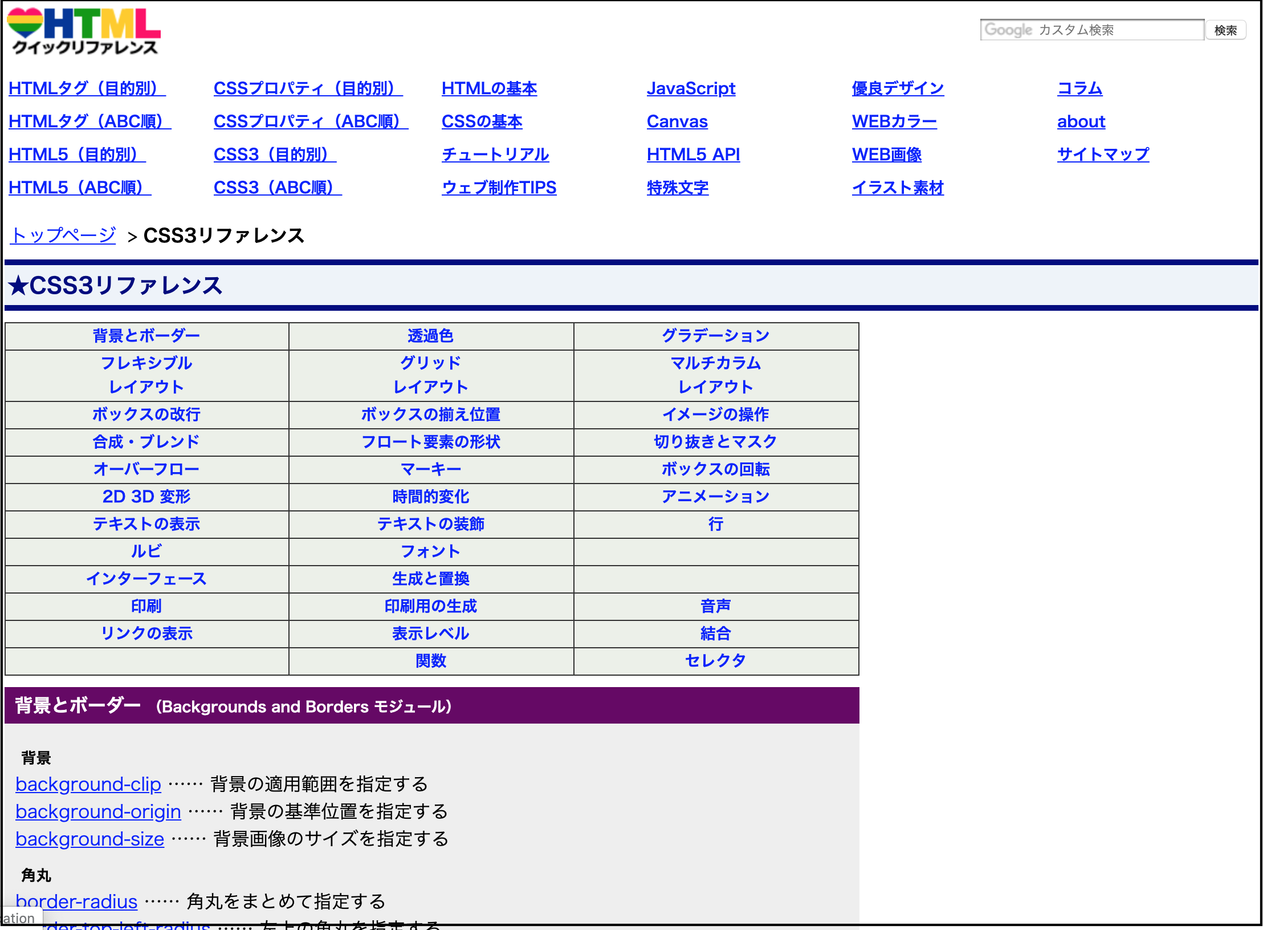The width and height of the screenshot is (1263, 930).
Task: Open background-size property page
Action: tap(90, 839)
